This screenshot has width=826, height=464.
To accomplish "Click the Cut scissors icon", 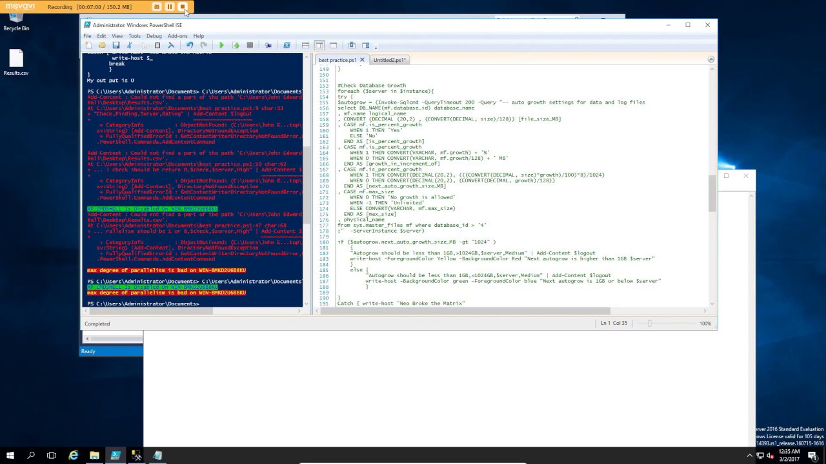I will (x=130, y=45).
